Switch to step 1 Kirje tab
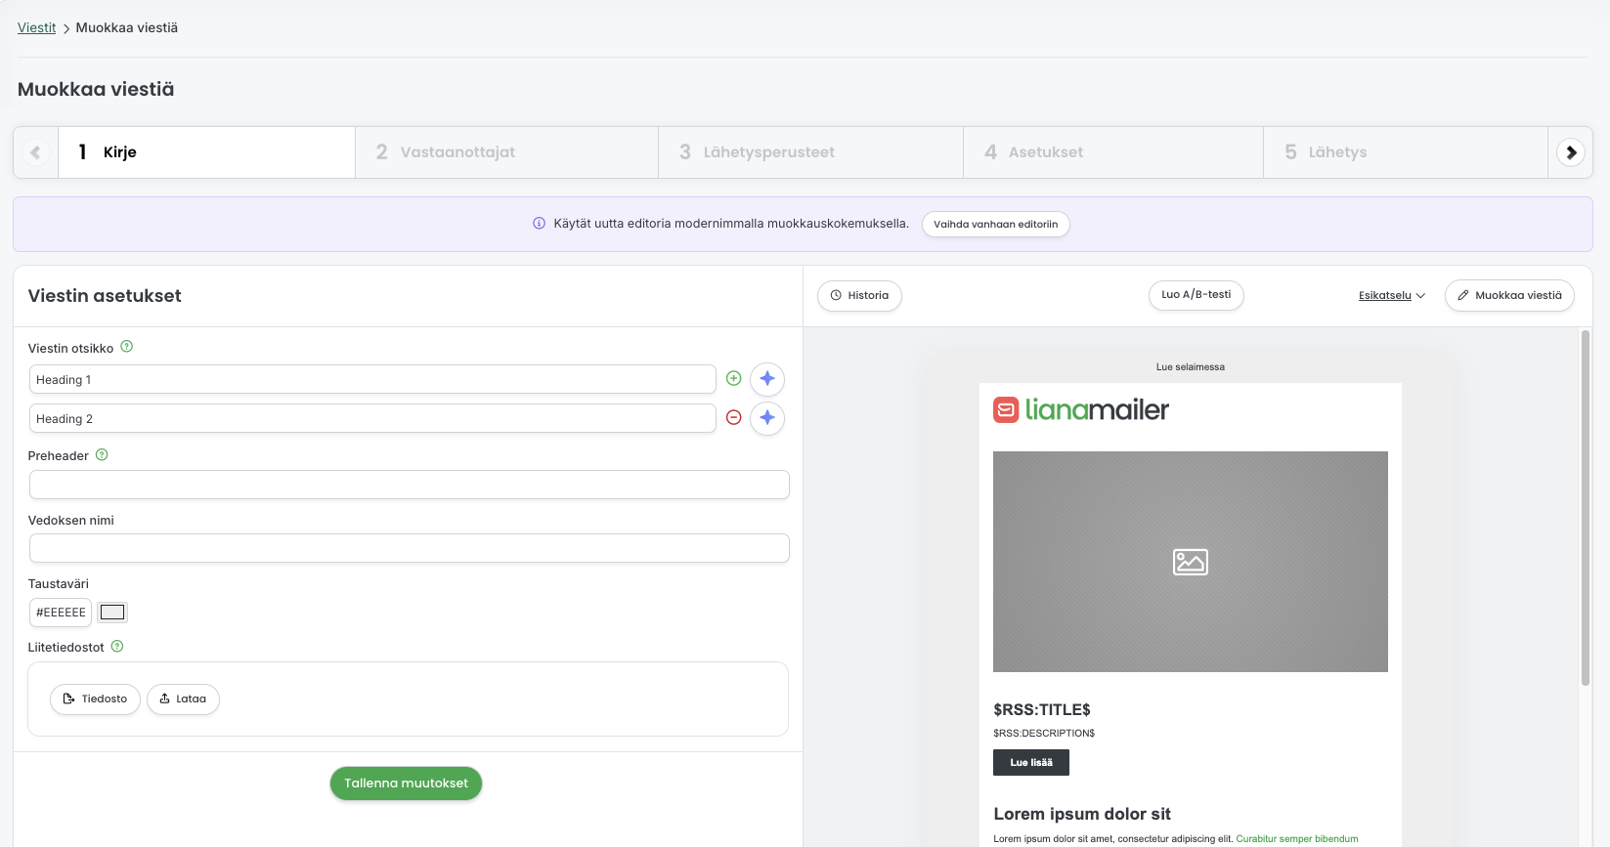This screenshot has width=1610, height=847. point(206,152)
